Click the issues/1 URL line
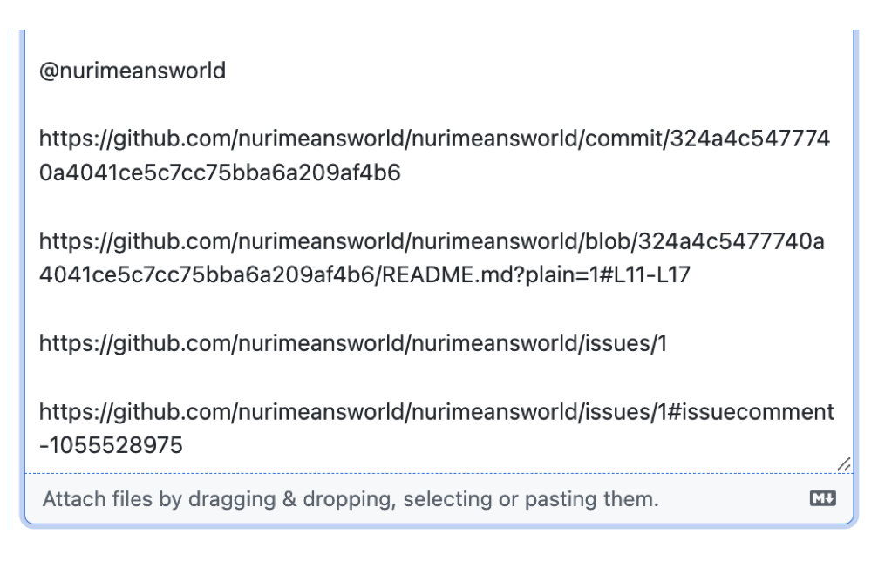The image size is (878, 568). pyautogui.click(x=353, y=343)
